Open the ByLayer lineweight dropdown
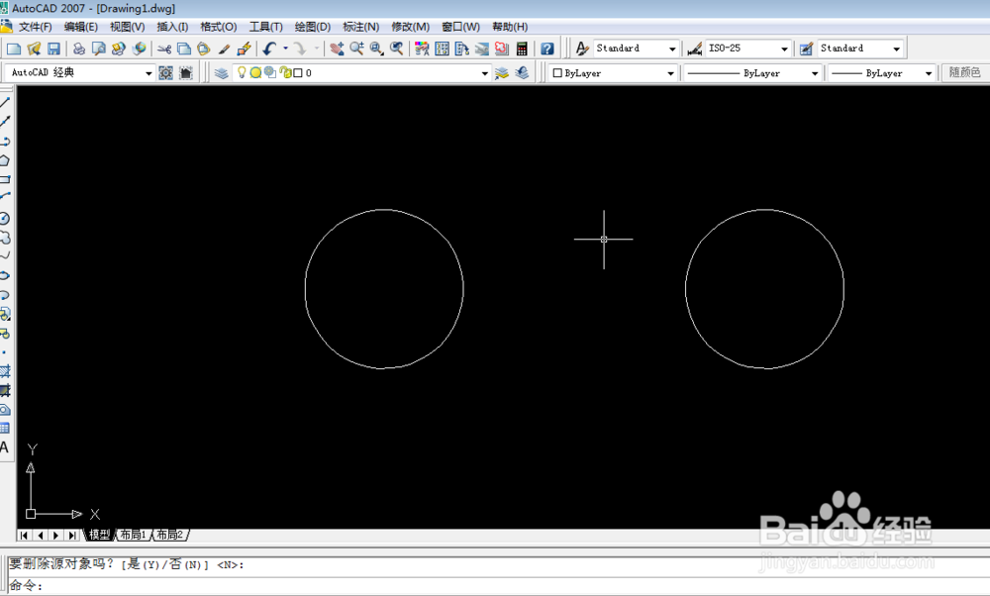The image size is (990, 596). coord(929,73)
